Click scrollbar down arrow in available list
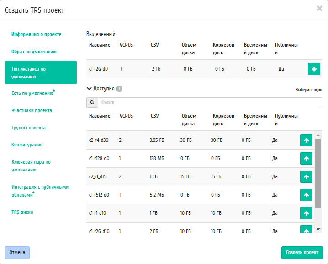 point(318,229)
